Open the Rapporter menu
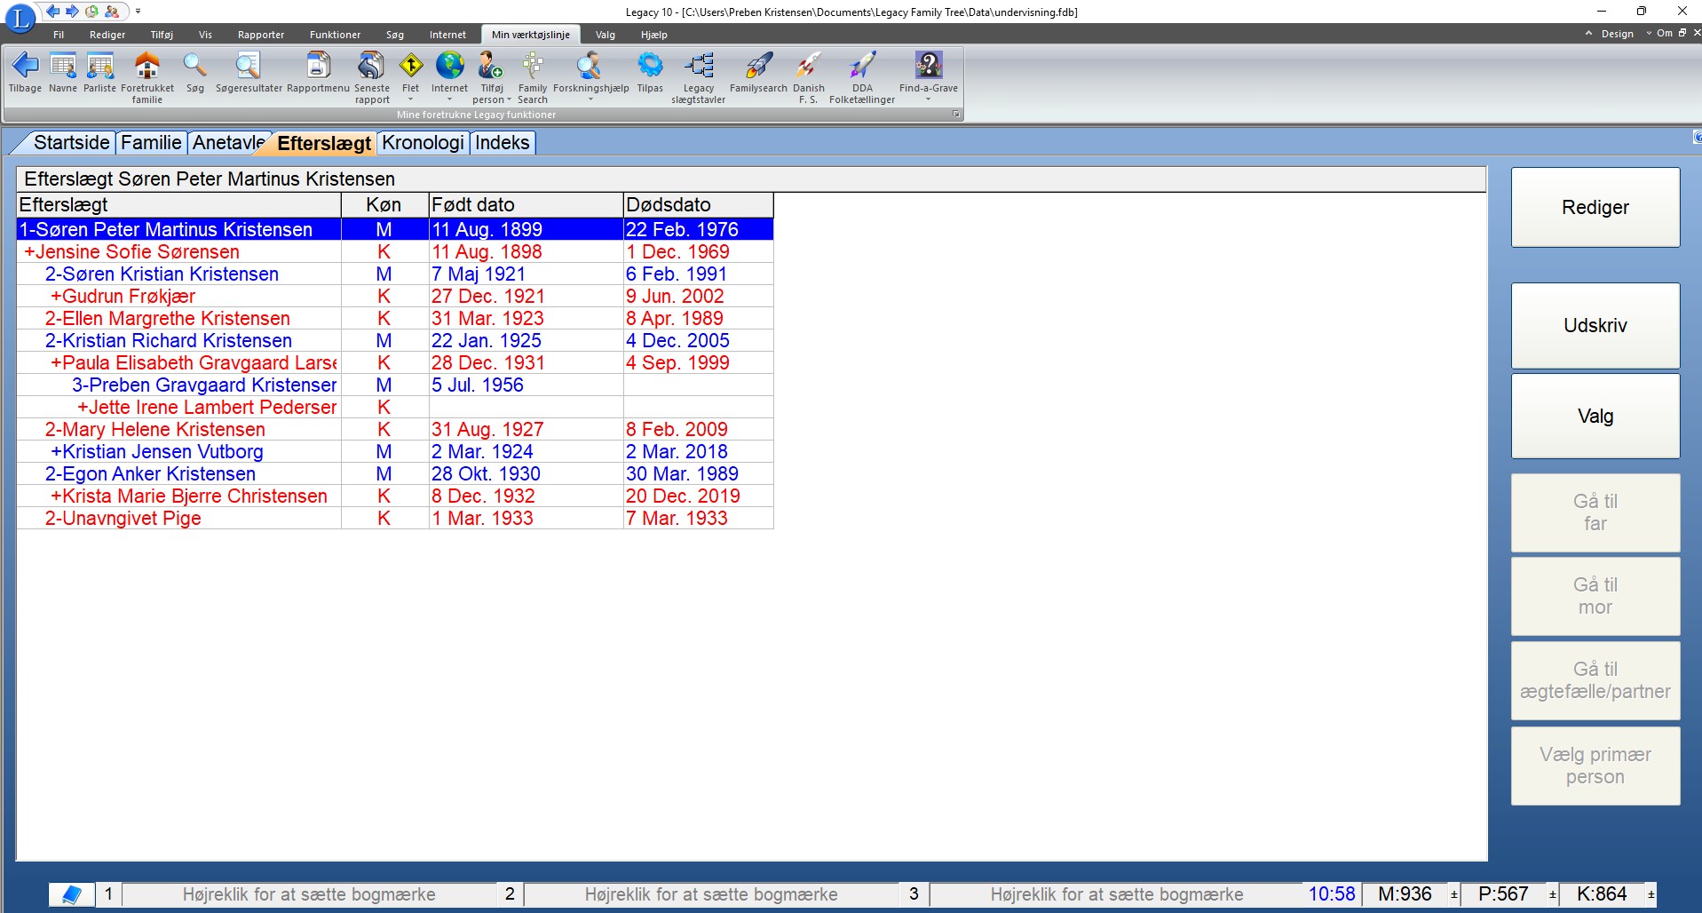1702x913 pixels. [261, 35]
